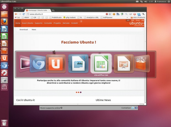Expand the bookmarks bar overflow arrow
The height and width of the screenshot is (127, 171).
[127, 18]
